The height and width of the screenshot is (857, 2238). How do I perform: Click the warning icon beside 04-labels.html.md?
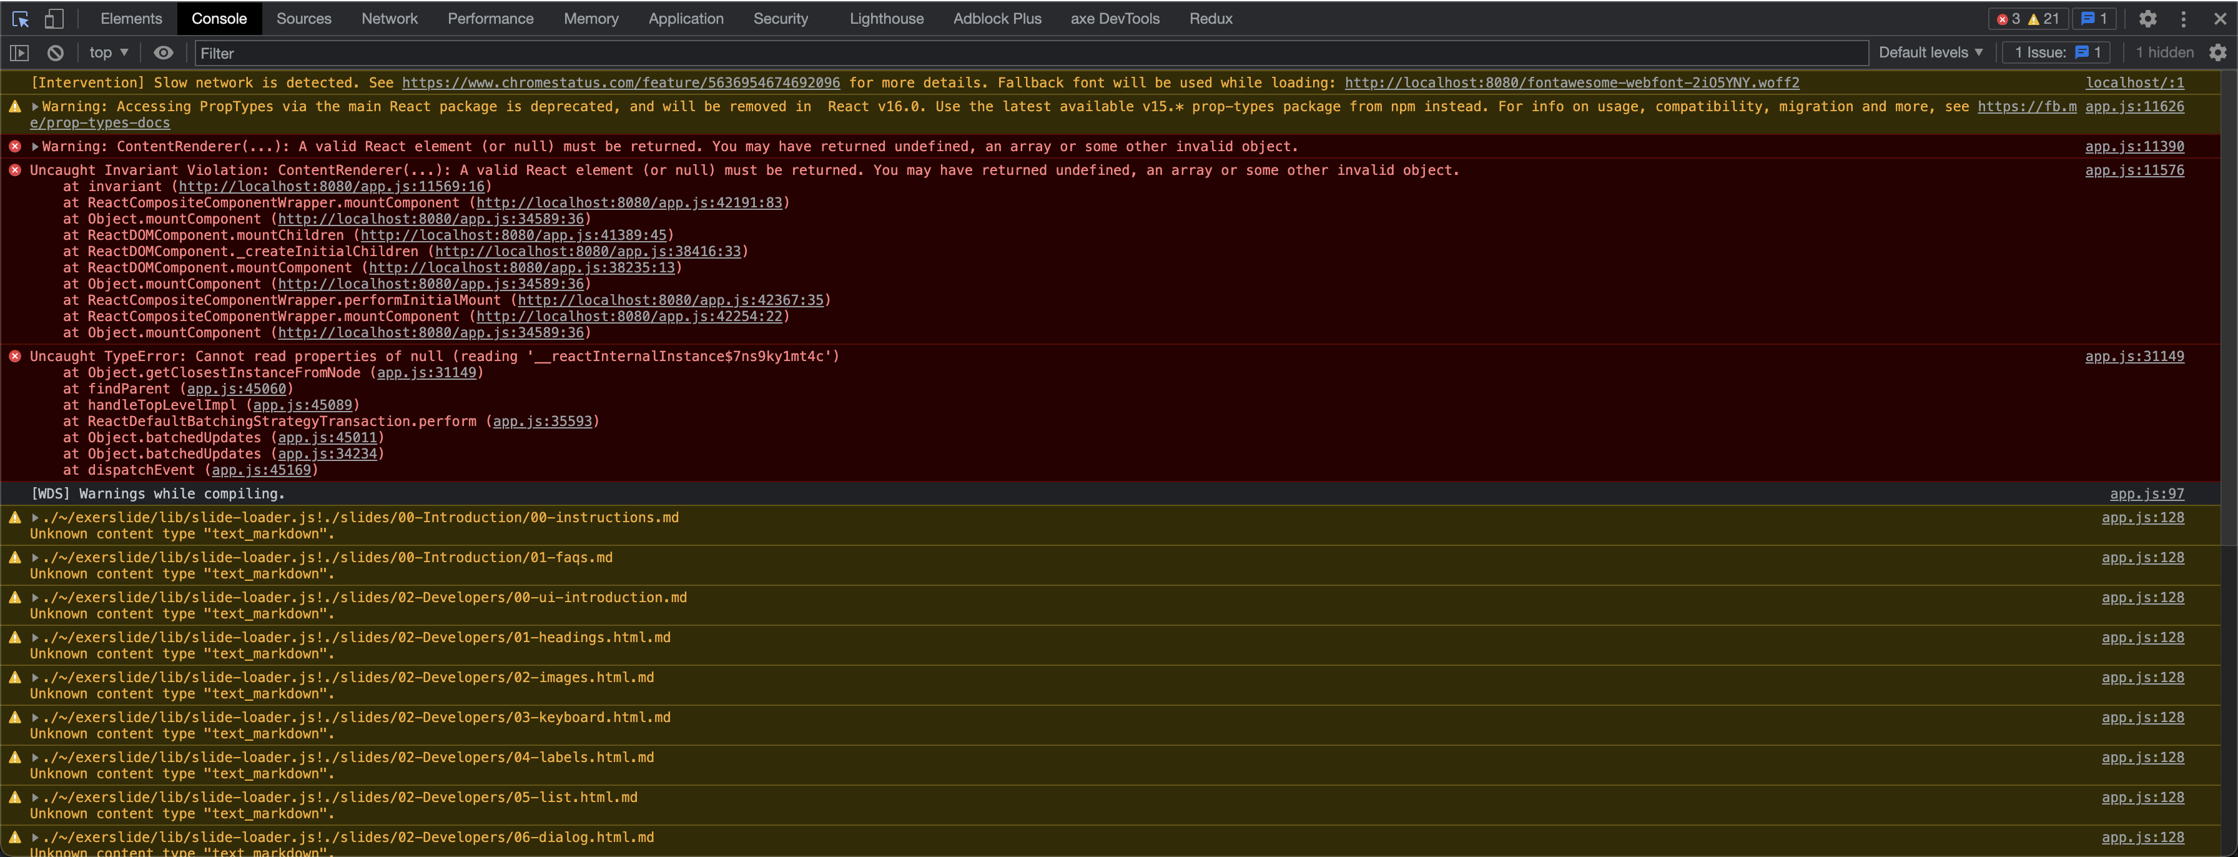point(15,757)
